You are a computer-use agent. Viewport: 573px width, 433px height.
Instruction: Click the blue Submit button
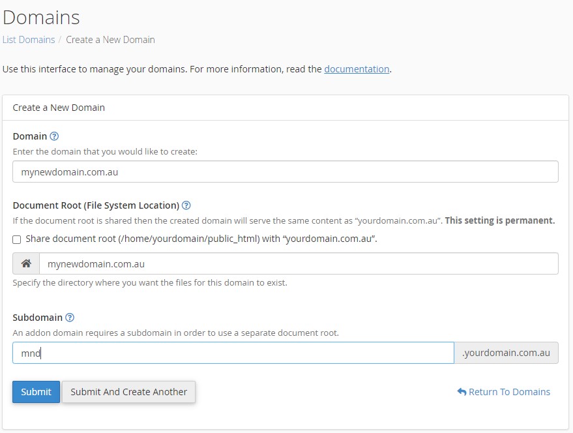[x=36, y=392]
